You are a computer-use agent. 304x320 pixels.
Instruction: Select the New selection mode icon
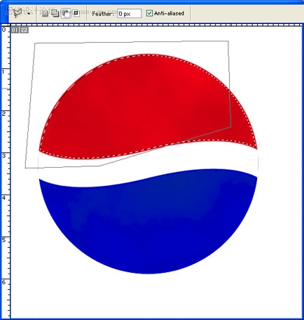[45, 13]
